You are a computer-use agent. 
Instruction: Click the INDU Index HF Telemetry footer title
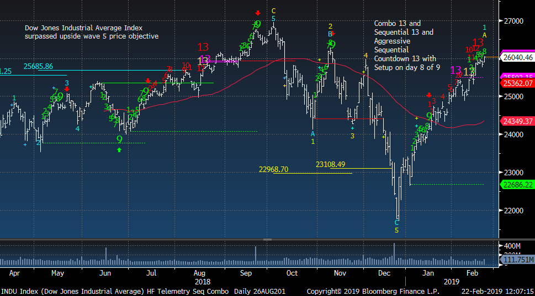click(115, 292)
